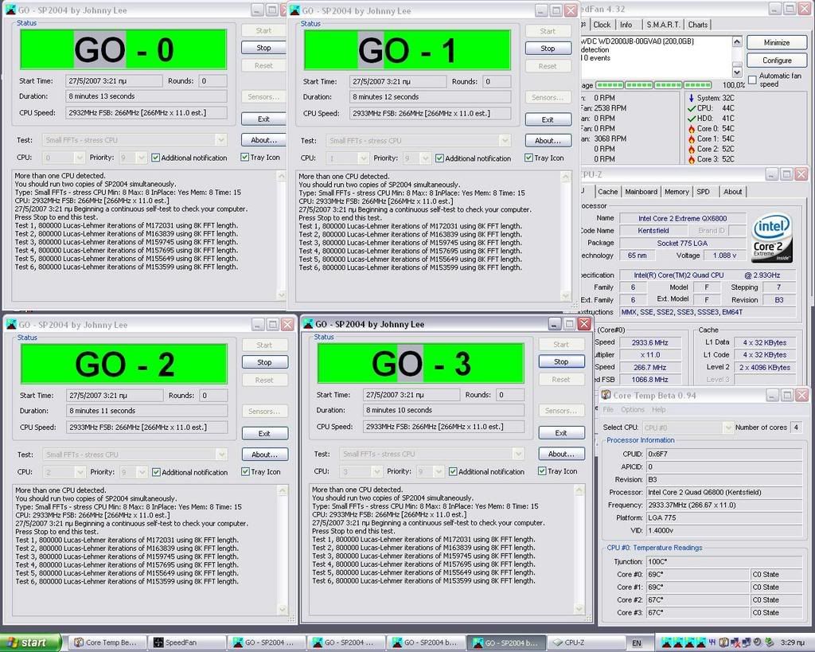Click the Intel Core 2 Extreme logo in CPU-Z
Image resolution: width=815 pixels, height=652 pixels.
(x=772, y=238)
